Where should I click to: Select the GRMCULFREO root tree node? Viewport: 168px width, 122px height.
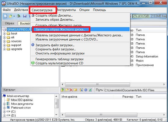click(x=19, y=29)
